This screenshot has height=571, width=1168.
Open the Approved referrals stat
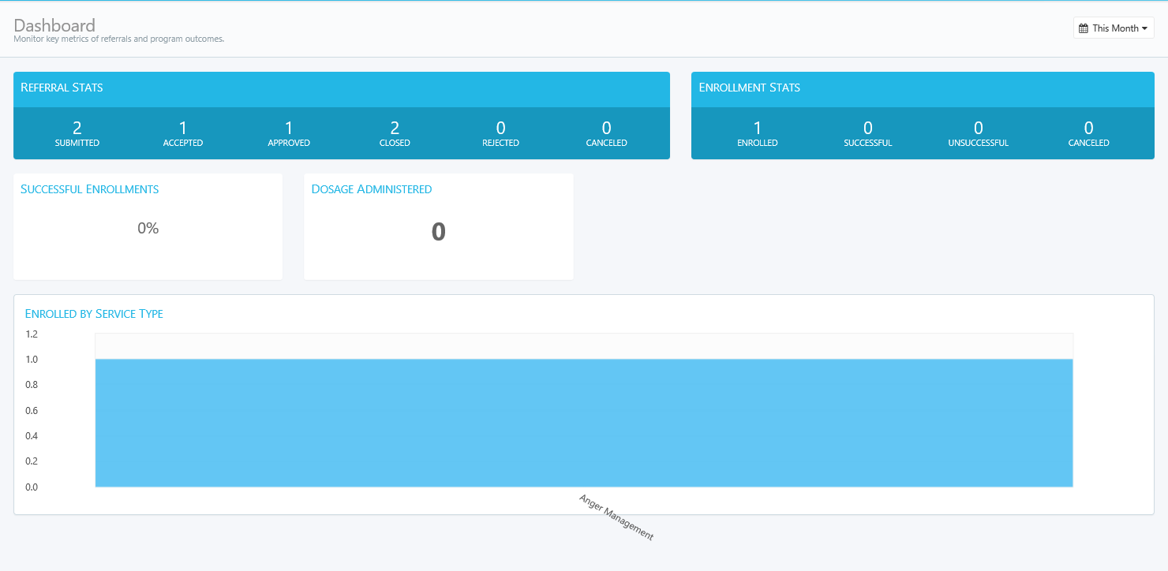[x=289, y=132]
